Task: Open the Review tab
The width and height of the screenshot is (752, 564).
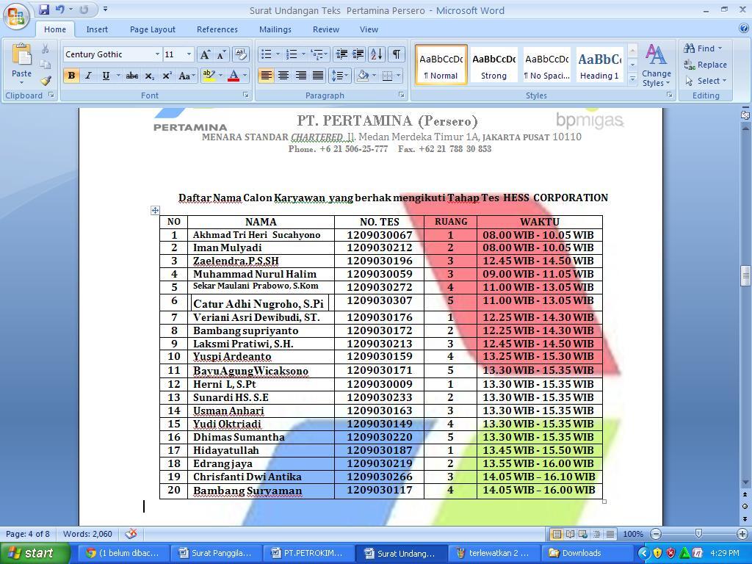Action: pos(326,29)
